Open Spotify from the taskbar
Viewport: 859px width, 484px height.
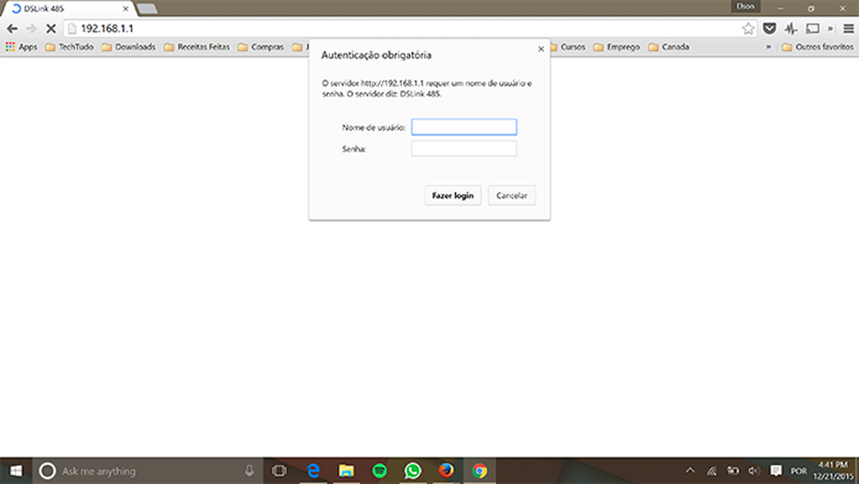380,471
